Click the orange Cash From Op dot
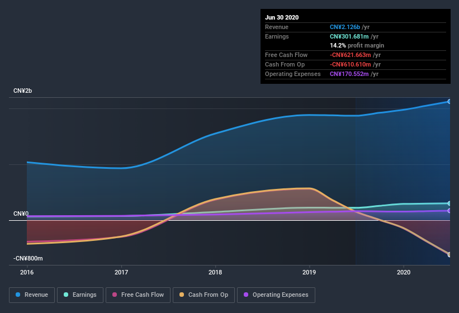Image resolution: width=459 pixels, height=313 pixels. [182, 295]
